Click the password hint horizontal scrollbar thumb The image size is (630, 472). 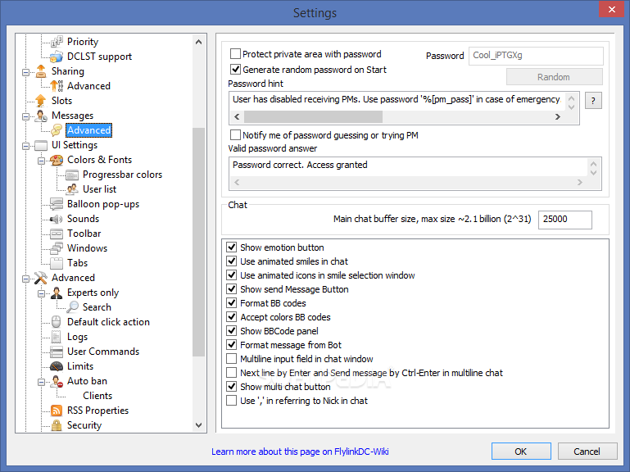[x=313, y=116]
